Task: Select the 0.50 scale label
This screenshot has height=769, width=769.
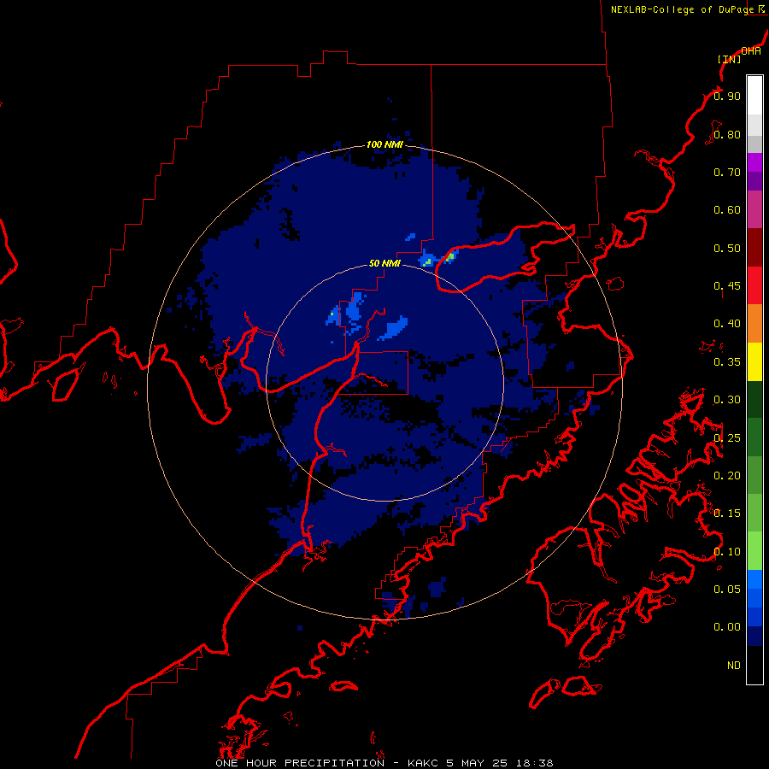Action: (727, 248)
